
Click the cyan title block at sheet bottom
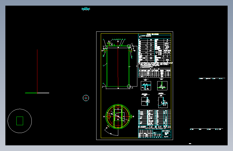pos(155,134)
